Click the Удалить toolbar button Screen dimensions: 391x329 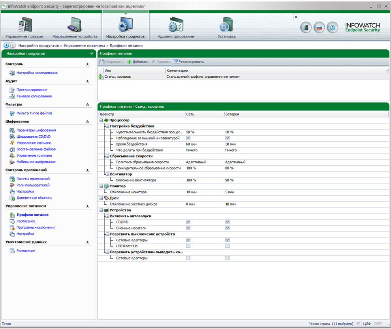coord(161,62)
